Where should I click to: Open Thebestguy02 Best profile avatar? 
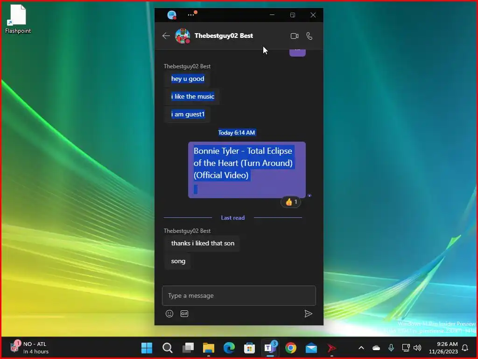click(x=183, y=36)
